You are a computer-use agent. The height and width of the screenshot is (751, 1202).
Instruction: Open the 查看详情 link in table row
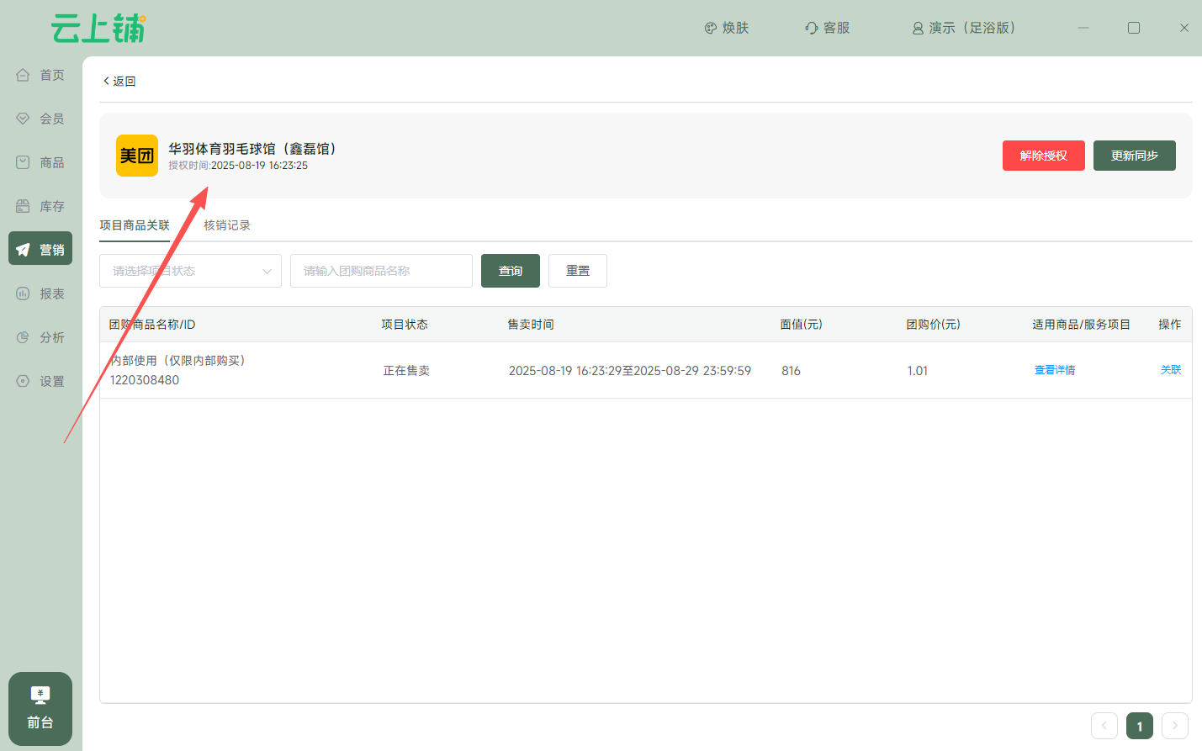pos(1054,370)
